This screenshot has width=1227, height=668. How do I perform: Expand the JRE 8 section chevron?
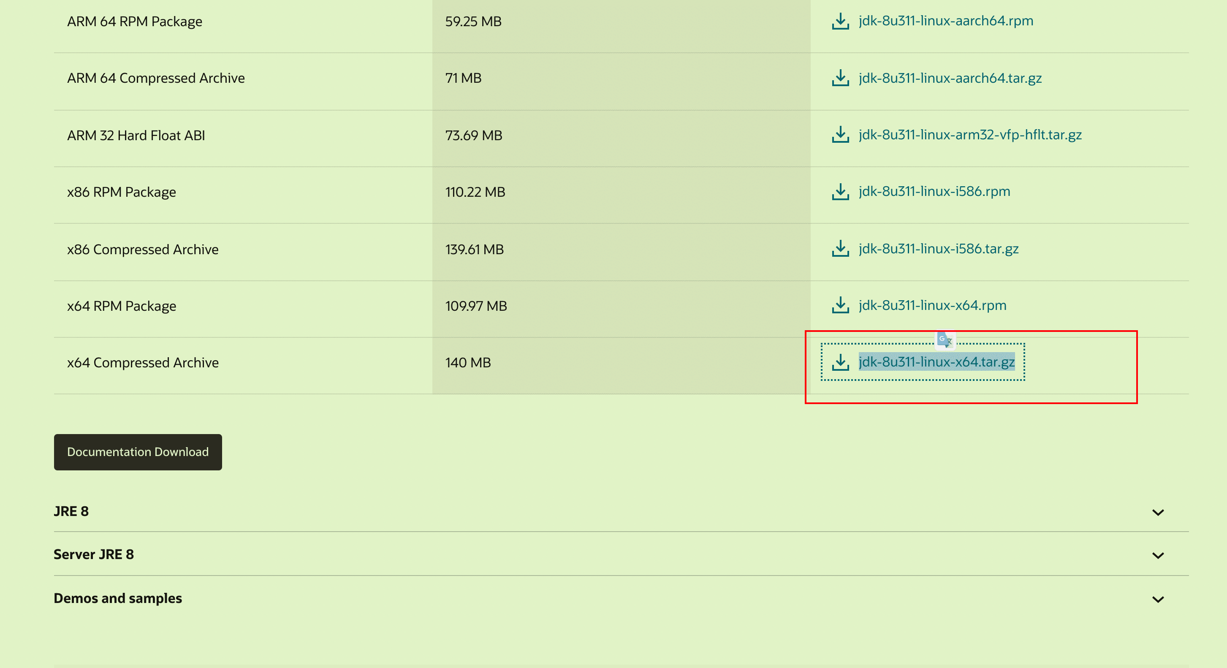(1158, 512)
